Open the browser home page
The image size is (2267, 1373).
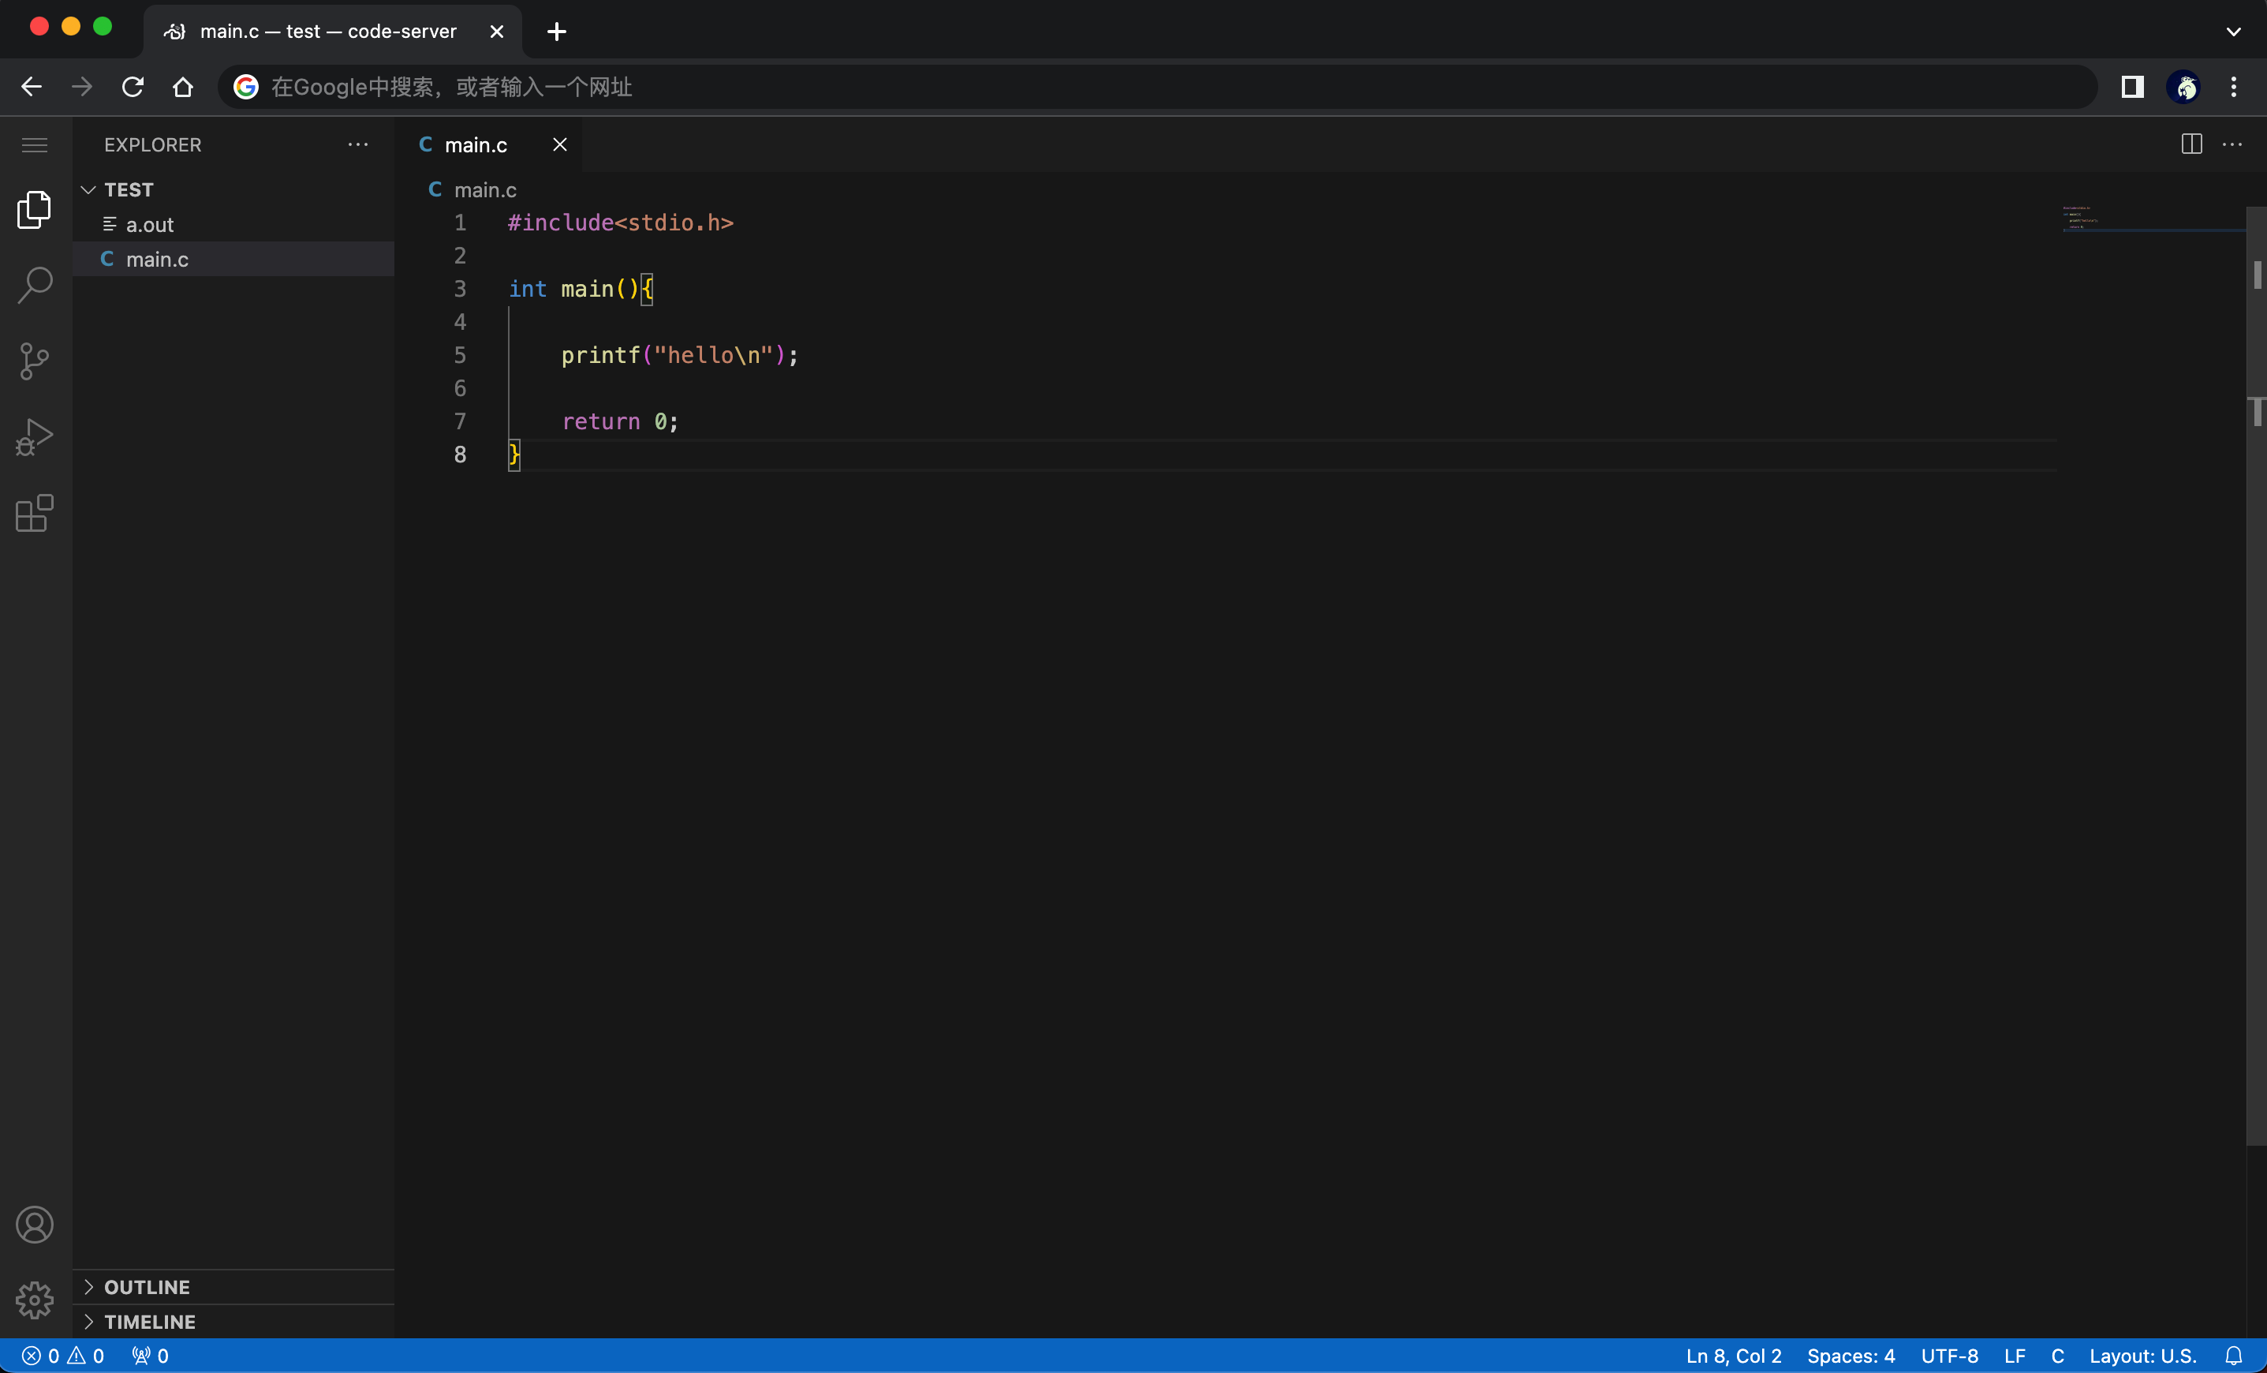(x=183, y=87)
